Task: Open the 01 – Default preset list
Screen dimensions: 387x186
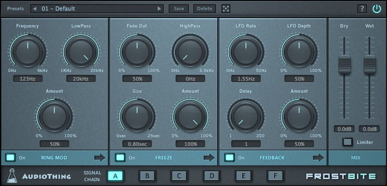Action: pos(97,9)
